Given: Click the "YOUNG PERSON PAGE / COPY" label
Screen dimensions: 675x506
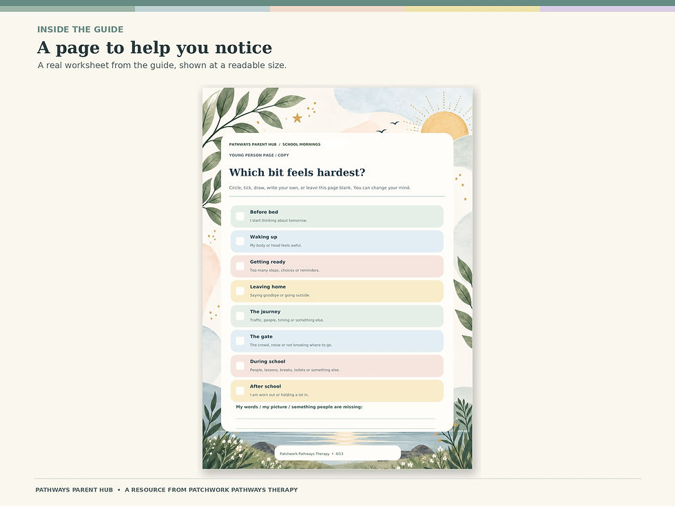Looking at the screenshot, I should (259, 156).
